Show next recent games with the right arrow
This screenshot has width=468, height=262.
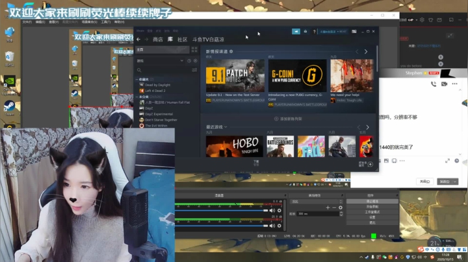coord(367,127)
